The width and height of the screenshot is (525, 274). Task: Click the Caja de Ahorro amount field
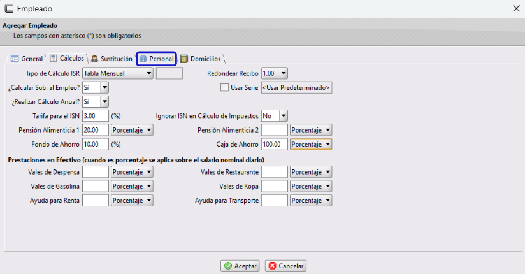(x=274, y=145)
